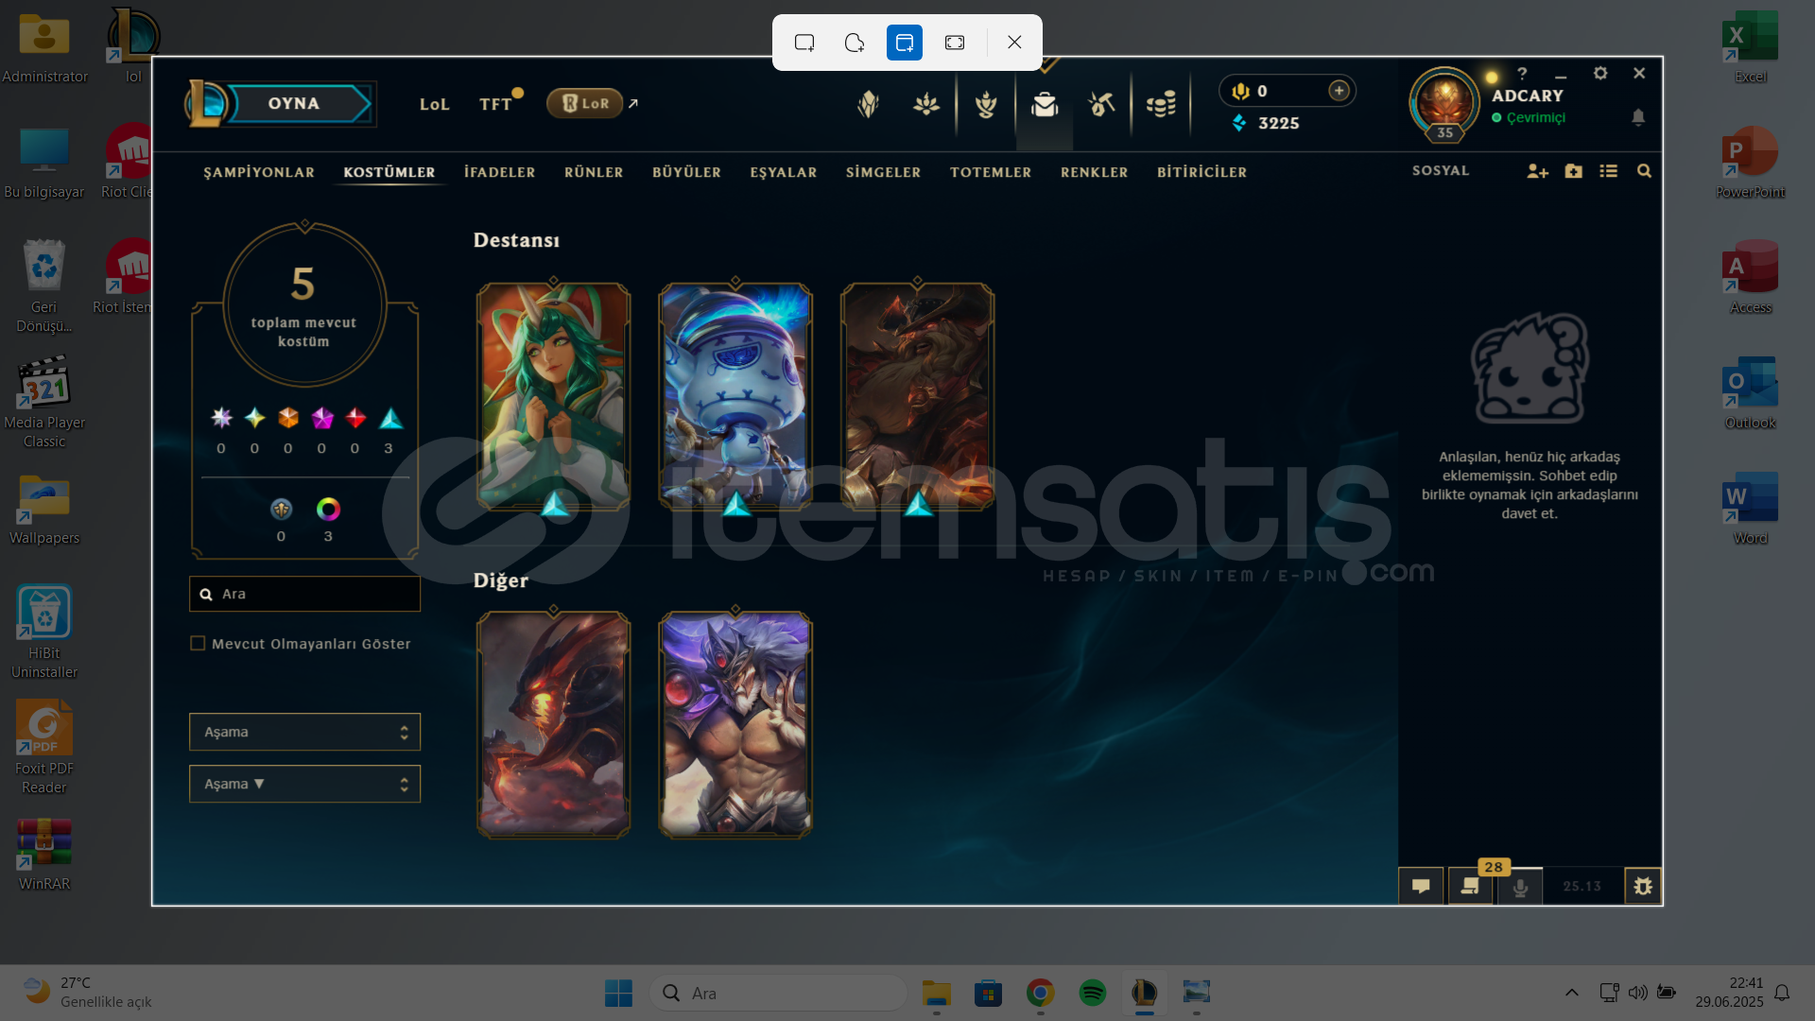The height and width of the screenshot is (1021, 1815).
Task: Click the bug report icon
Action: pyautogui.click(x=1643, y=887)
